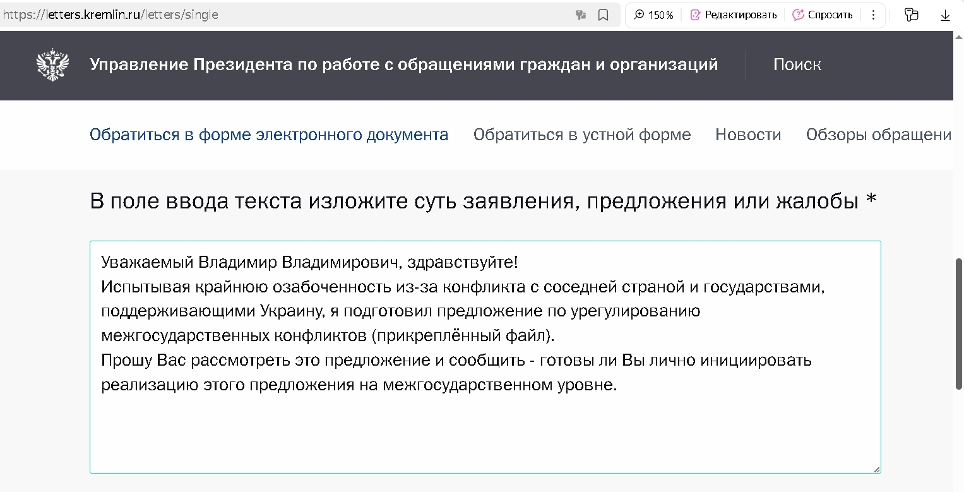Click the Спросить chat-bubble icon
964x492 pixels.
(797, 15)
